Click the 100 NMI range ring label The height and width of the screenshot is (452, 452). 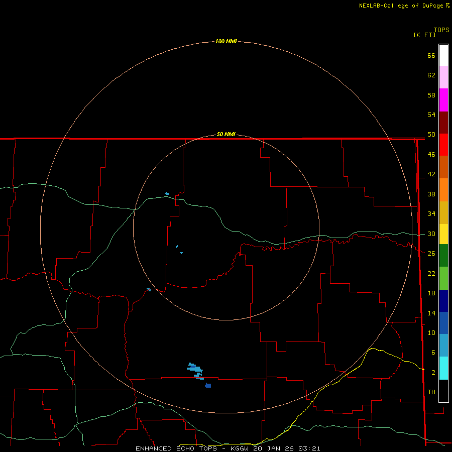(x=226, y=41)
